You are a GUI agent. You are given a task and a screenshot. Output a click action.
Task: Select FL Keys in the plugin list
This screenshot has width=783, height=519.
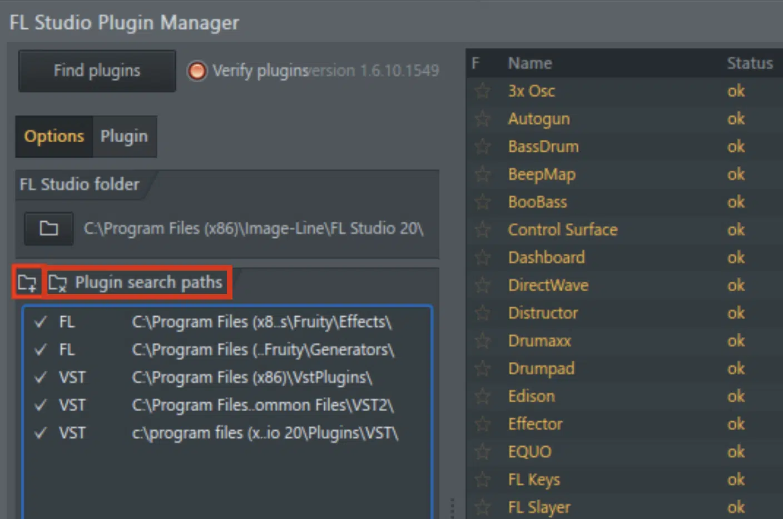(x=534, y=480)
